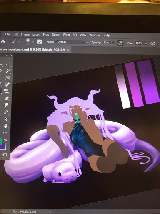Screen dimensions: 160x214
Task: Enable airbrush-style build-up effects
Action: pyautogui.click(x=152, y=43)
